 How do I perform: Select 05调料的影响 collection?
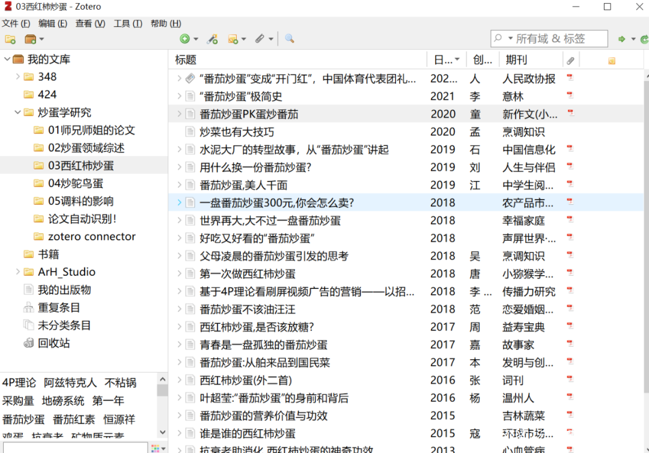point(81,201)
